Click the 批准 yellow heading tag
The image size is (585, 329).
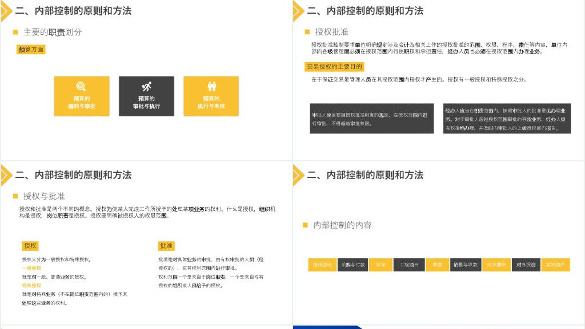click(x=166, y=246)
